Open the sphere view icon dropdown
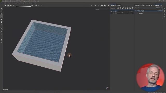The width and height of the screenshot is (166, 93). click(x=102, y=6)
